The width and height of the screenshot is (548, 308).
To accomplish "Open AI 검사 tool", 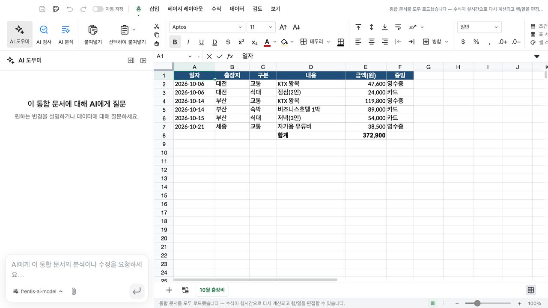I will pyautogui.click(x=44, y=34).
